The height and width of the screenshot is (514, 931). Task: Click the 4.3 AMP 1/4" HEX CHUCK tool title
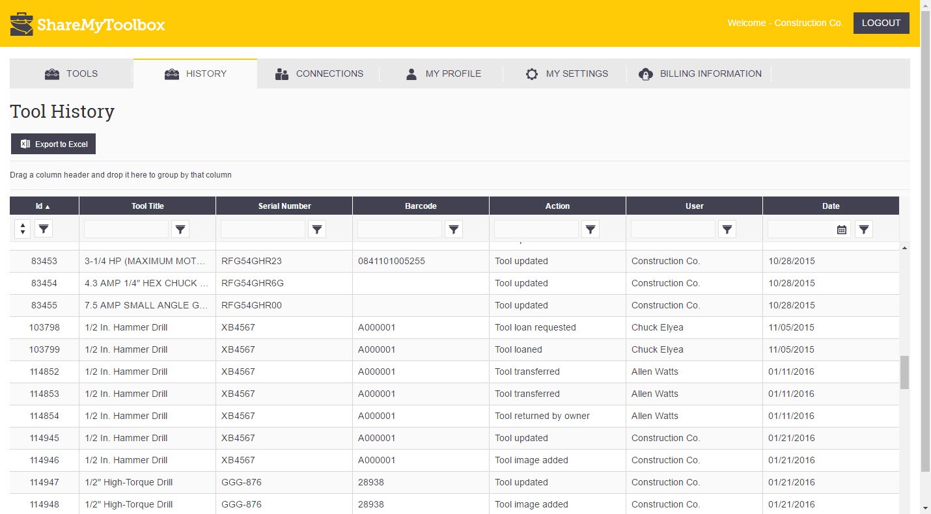pos(146,283)
